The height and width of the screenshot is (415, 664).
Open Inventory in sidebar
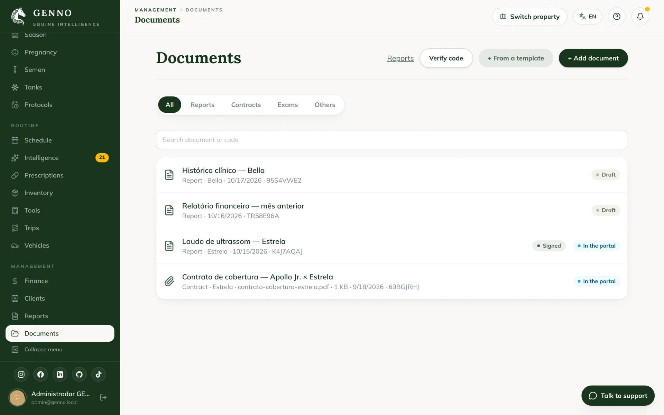[60, 193]
